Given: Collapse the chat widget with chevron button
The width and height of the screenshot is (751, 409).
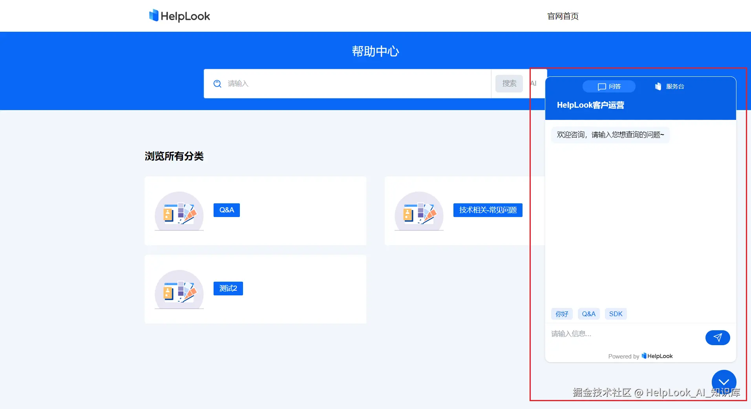Looking at the screenshot, I should coord(724,382).
